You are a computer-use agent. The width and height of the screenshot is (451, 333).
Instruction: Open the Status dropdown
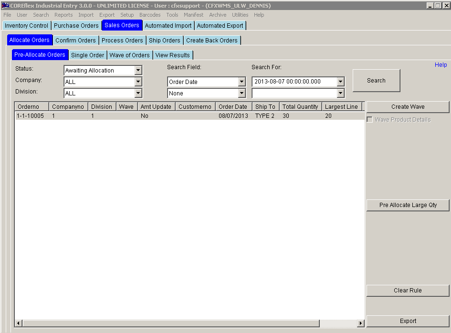click(138, 70)
